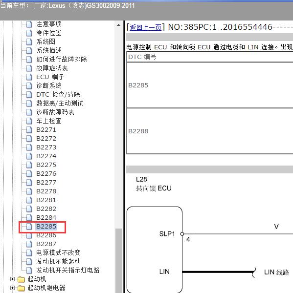
Task: Click the page icon beside 系统图
Action: point(29,42)
